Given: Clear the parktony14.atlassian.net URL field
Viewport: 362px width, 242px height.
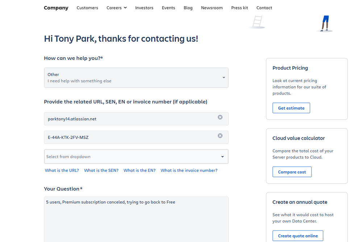Looking at the screenshot, I should (x=220, y=117).
